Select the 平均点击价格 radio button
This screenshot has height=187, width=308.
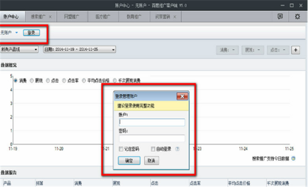click(84, 80)
